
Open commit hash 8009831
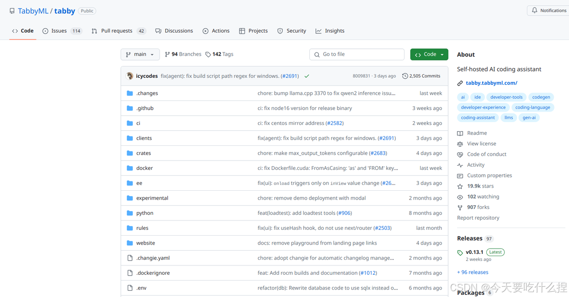(x=361, y=76)
